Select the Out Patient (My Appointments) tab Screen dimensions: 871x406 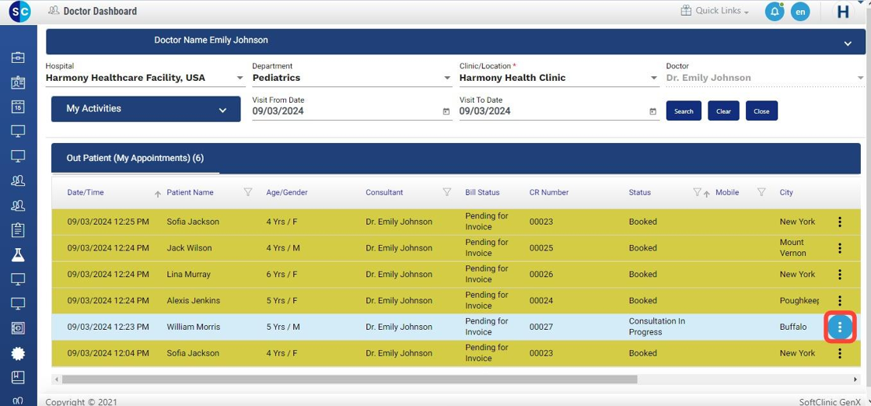135,158
